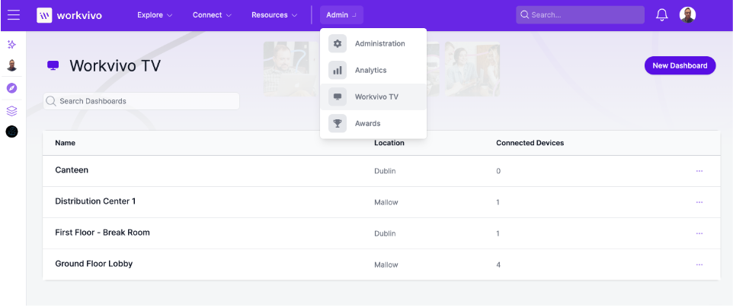Click the sparkle icon in sidebar
Viewport: 733px width, 307px height.
[11, 45]
